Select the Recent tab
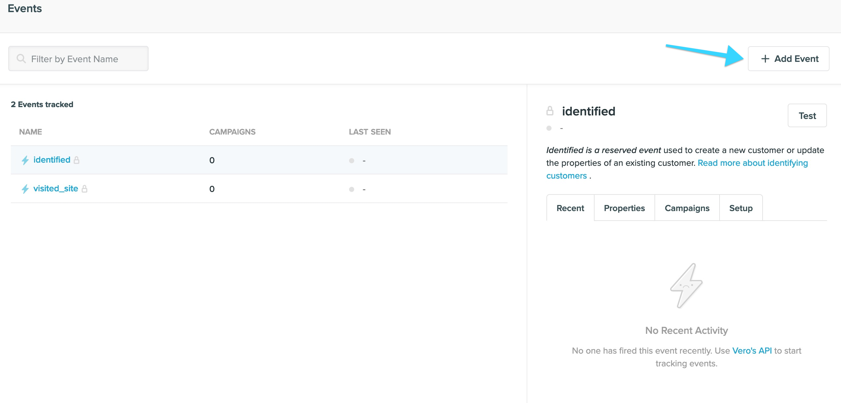841x403 pixels. [x=570, y=208]
